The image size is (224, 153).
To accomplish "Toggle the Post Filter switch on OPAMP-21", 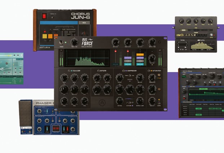I will (199, 40).
